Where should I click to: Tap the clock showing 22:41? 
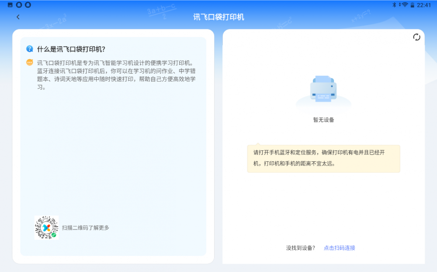pos(424,5)
